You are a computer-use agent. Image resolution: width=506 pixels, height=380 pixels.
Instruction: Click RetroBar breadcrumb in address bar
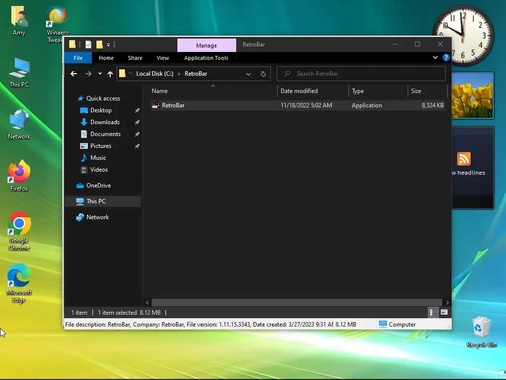196,74
